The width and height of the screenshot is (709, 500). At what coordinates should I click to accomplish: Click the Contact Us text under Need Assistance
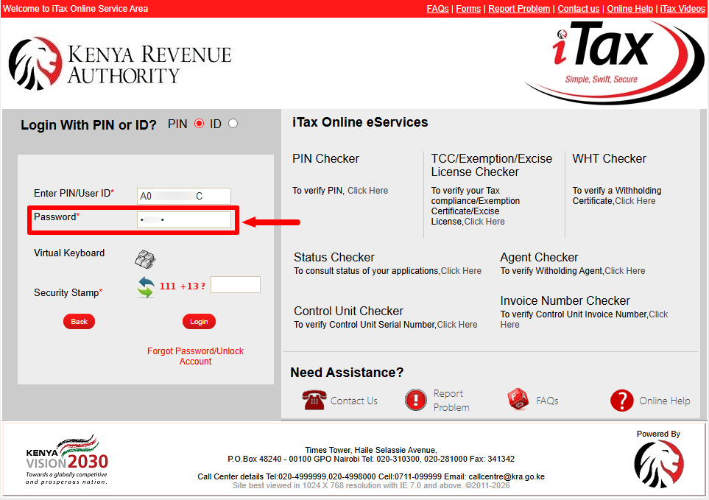tap(353, 401)
